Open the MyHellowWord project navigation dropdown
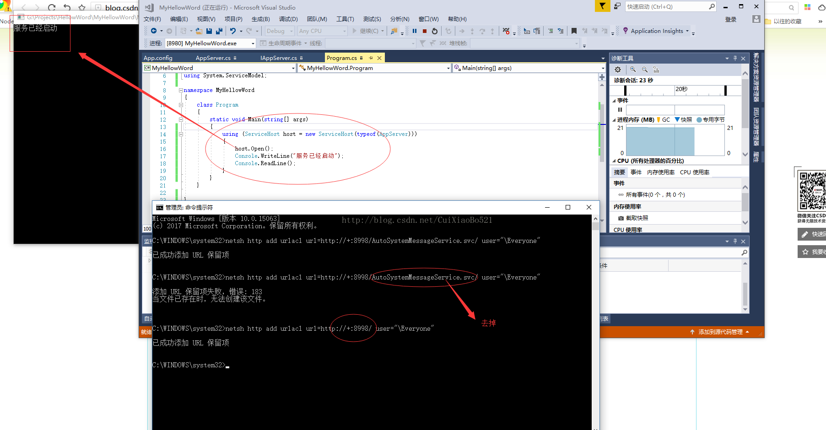Image resolution: width=826 pixels, height=430 pixels. click(293, 68)
